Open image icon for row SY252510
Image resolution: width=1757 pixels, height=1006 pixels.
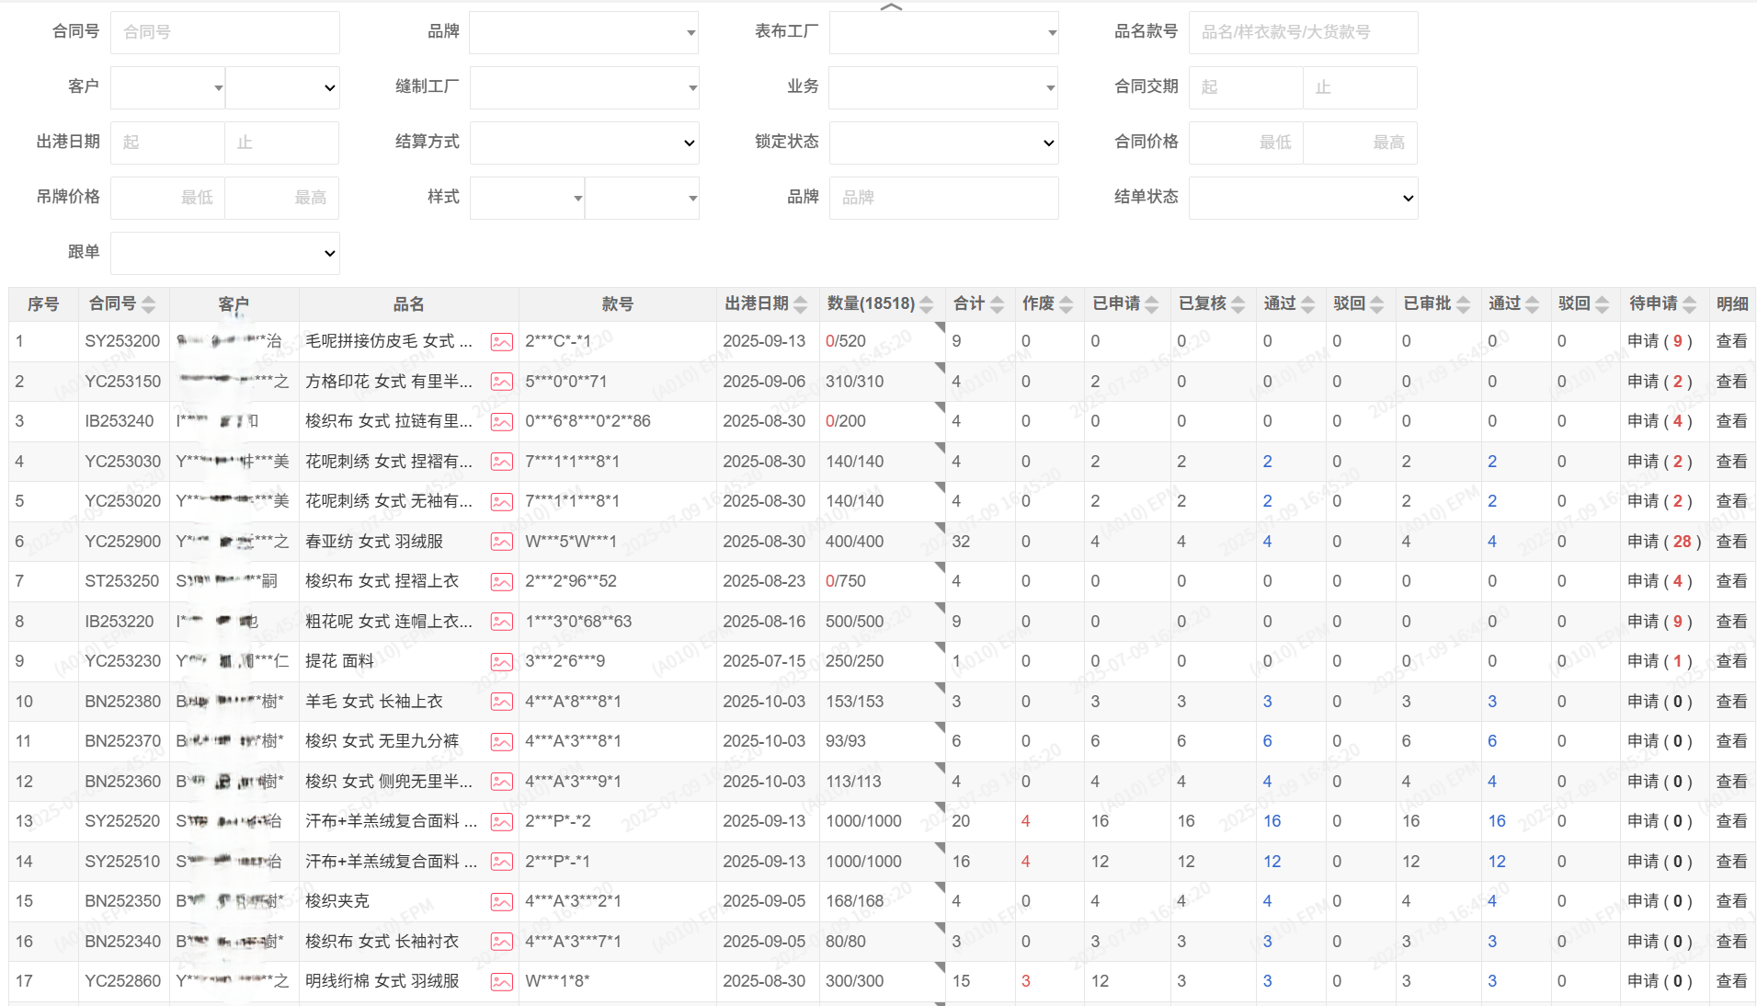click(501, 862)
